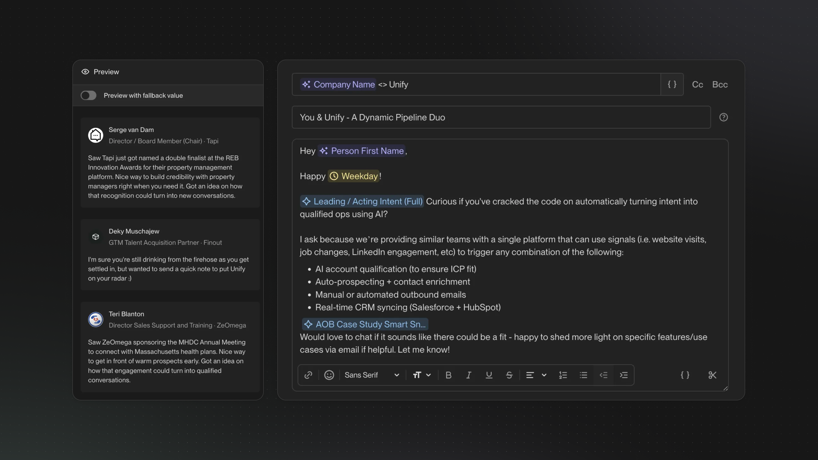Add Bcc recipients
Viewport: 818px width, 460px height.
click(720, 84)
